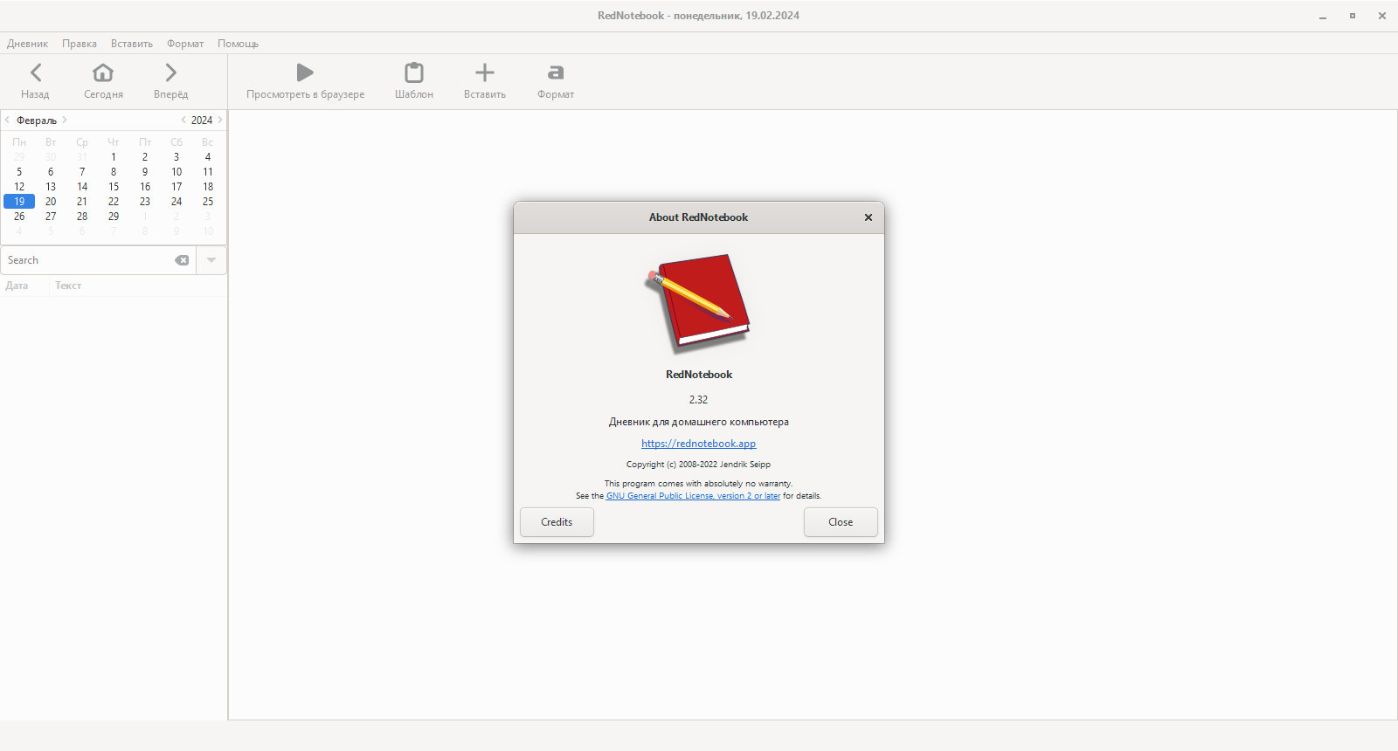This screenshot has width=1398, height=751.
Task: Select February 14 in the calendar
Action: [82, 187]
